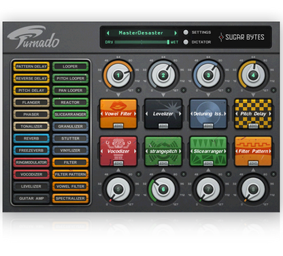
Task: Click knob number 8
Action: (253, 189)
